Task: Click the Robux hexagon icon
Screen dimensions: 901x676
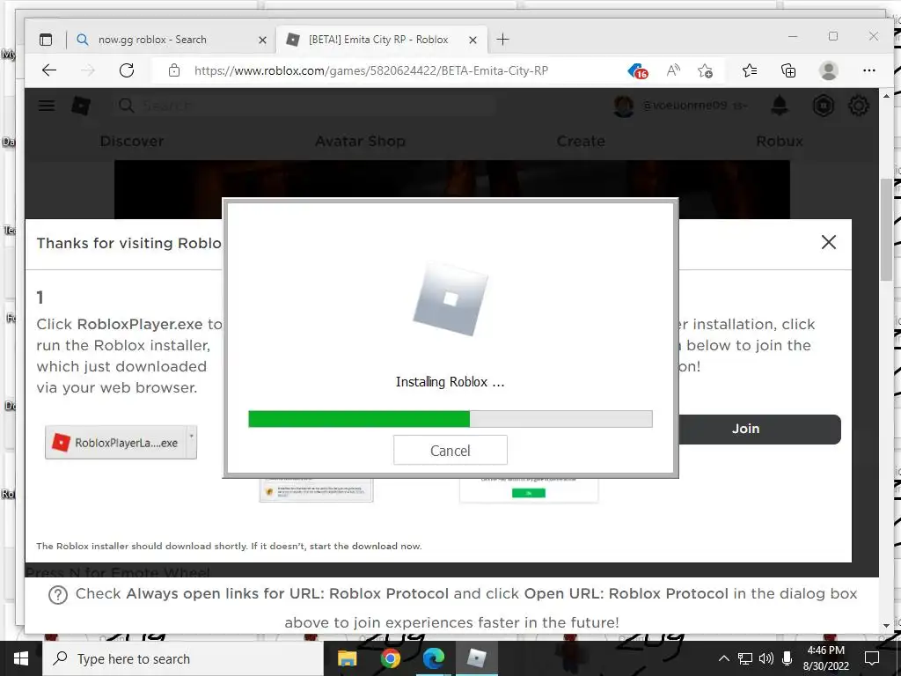Action: click(824, 106)
